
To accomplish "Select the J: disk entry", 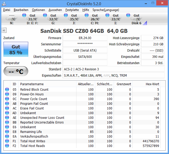I will click(x=74, y=19).
